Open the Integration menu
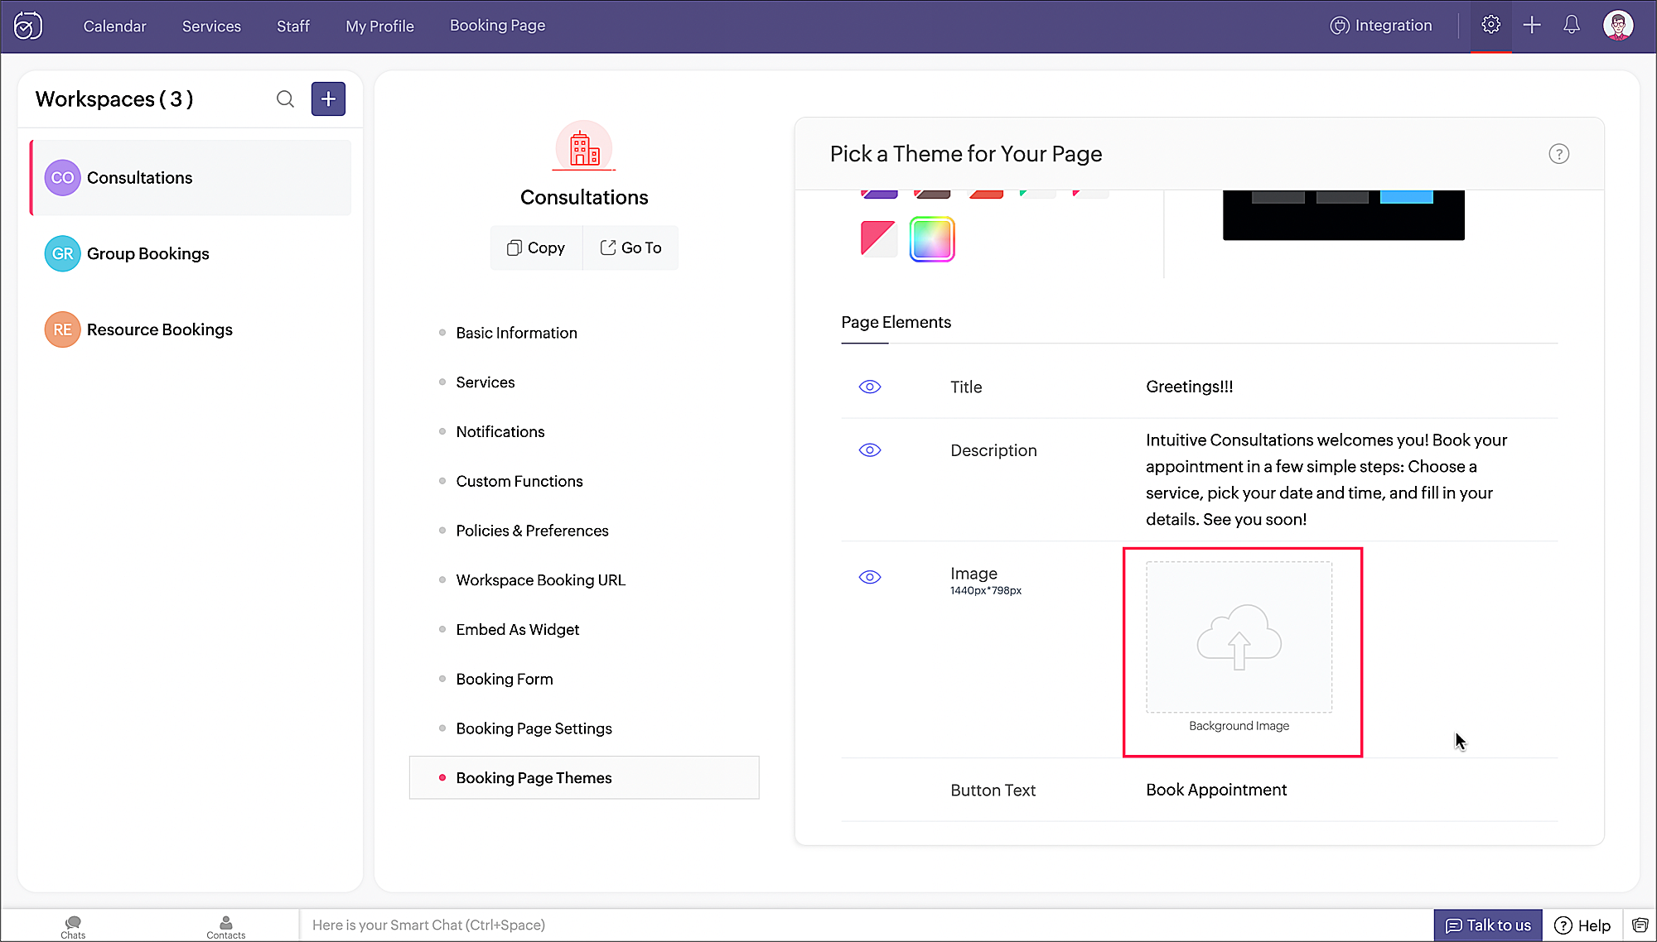 click(1381, 26)
